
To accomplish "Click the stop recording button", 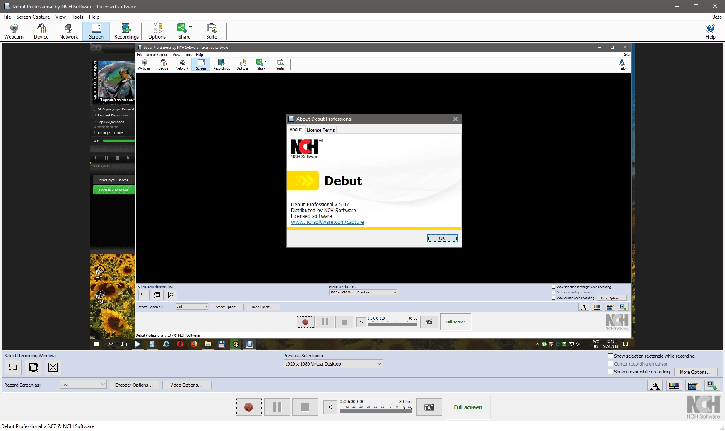I will coord(305,407).
